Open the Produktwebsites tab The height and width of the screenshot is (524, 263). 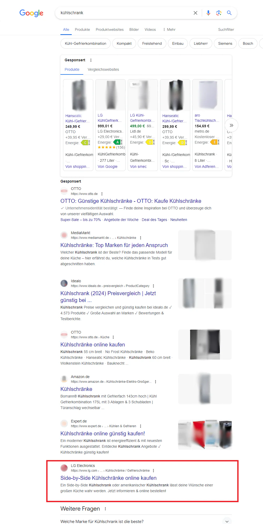tap(110, 29)
